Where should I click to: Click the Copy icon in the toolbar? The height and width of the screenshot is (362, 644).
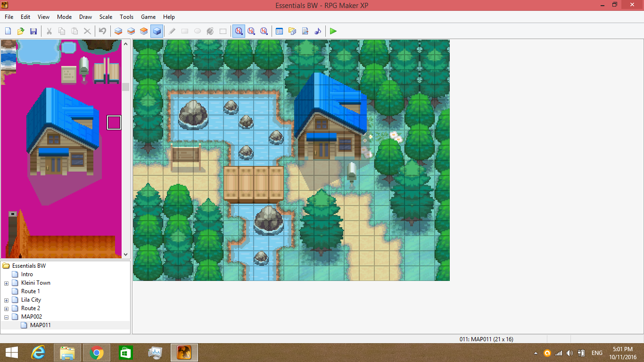(x=62, y=31)
